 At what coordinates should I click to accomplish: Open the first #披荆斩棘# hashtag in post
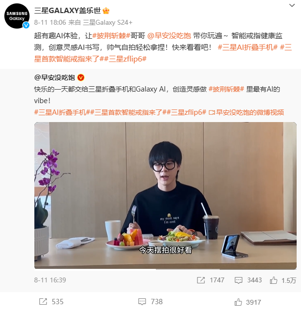click(x=111, y=36)
